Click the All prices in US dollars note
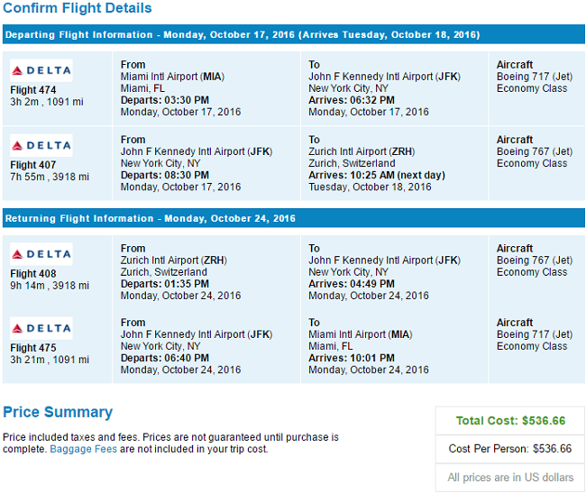This screenshot has height=493, width=586. [x=510, y=478]
